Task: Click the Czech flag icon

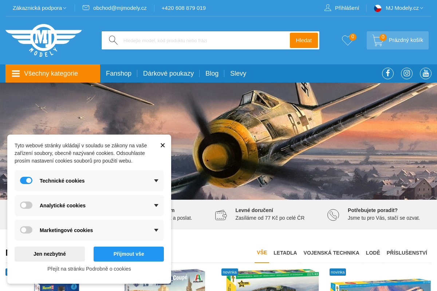Action: 378,8
